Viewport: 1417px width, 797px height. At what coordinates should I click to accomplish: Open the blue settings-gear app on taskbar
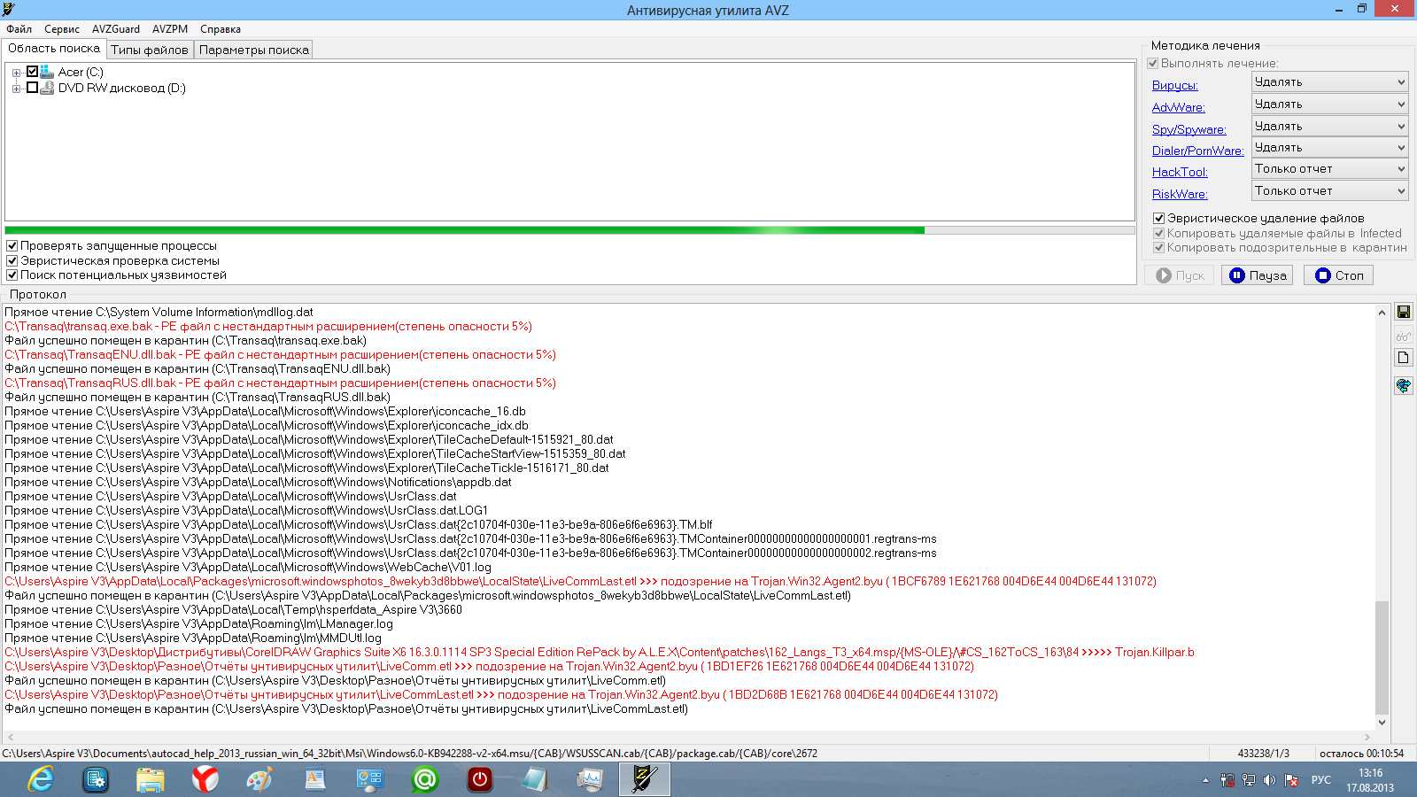pos(96,779)
